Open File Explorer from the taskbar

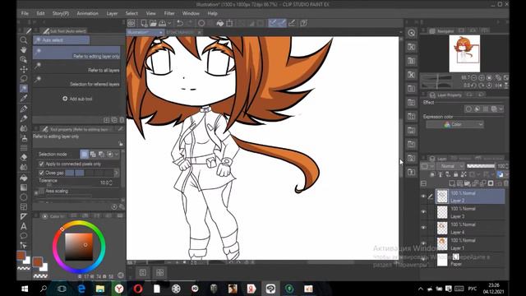coord(100,289)
